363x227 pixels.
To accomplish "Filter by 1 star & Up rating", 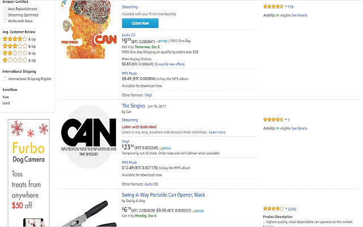I will click(x=19, y=60).
